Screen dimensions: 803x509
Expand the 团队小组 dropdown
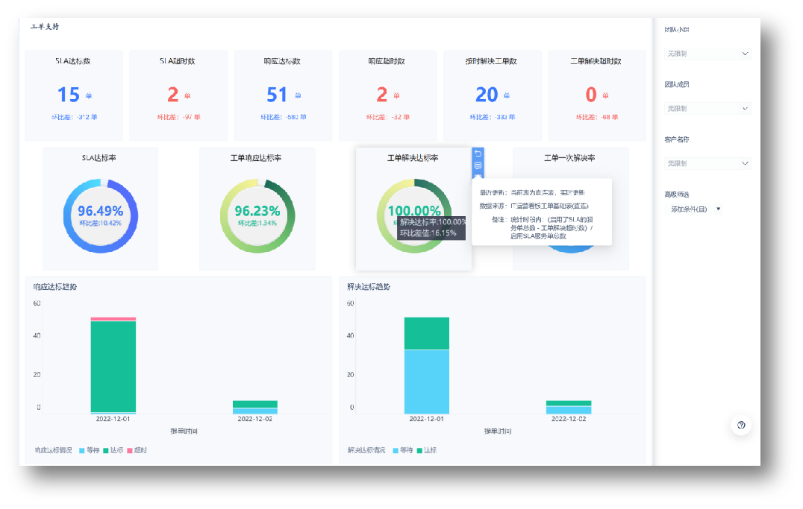point(707,54)
